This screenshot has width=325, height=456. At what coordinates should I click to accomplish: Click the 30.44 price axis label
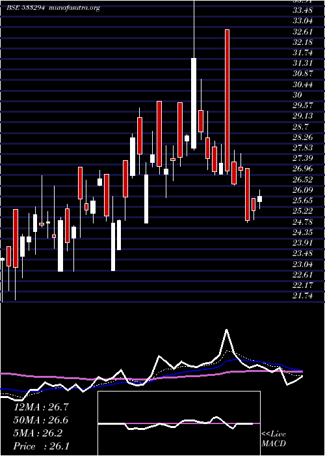[303, 85]
